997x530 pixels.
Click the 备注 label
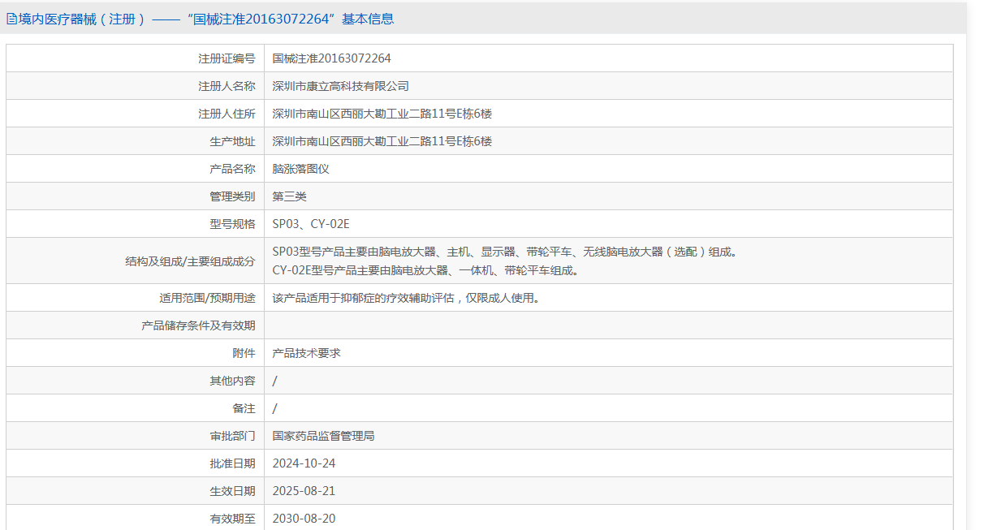(x=244, y=408)
